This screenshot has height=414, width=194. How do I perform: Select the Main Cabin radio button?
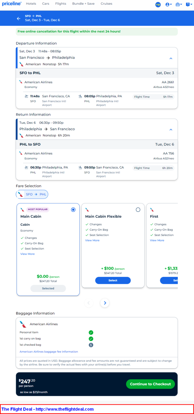coord(73,210)
